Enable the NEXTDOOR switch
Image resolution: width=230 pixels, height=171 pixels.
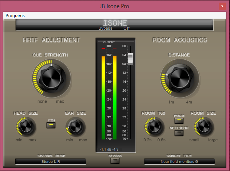(x=179, y=133)
